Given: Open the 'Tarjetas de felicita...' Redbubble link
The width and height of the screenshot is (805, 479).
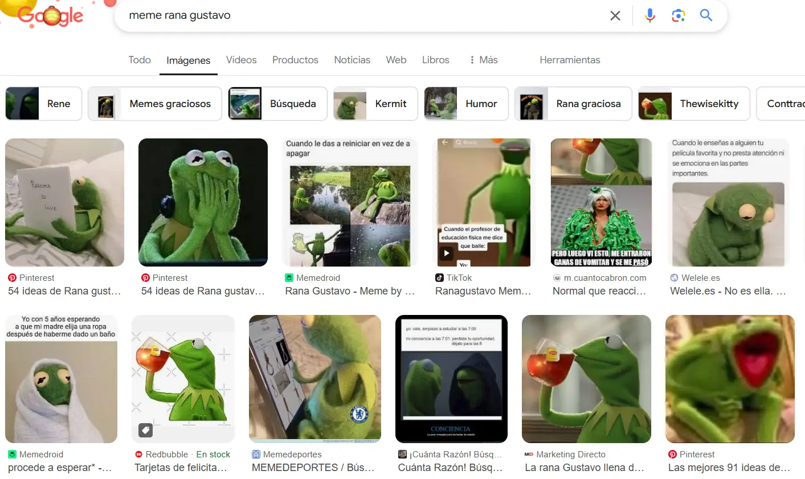Looking at the screenshot, I should click(x=181, y=468).
